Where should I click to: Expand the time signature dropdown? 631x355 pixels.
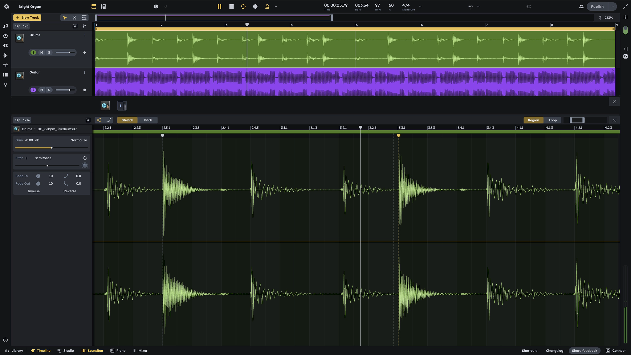point(420,6)
